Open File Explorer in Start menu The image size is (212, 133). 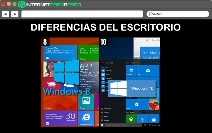point(106,109)
